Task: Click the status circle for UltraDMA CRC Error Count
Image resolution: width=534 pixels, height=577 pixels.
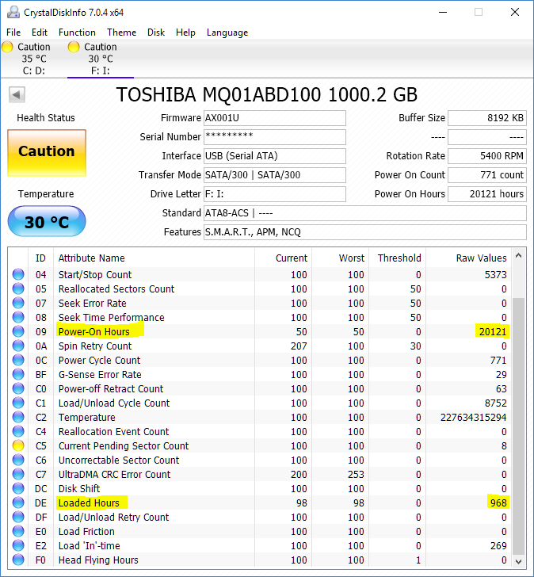Action: tap(18, 474)
